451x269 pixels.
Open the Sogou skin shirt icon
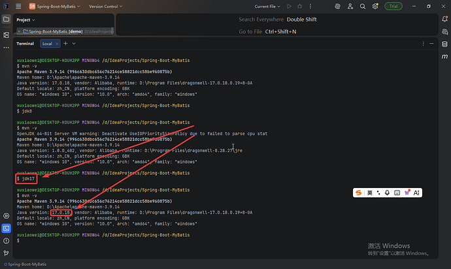pyautogui.click(x=407, y=193)
